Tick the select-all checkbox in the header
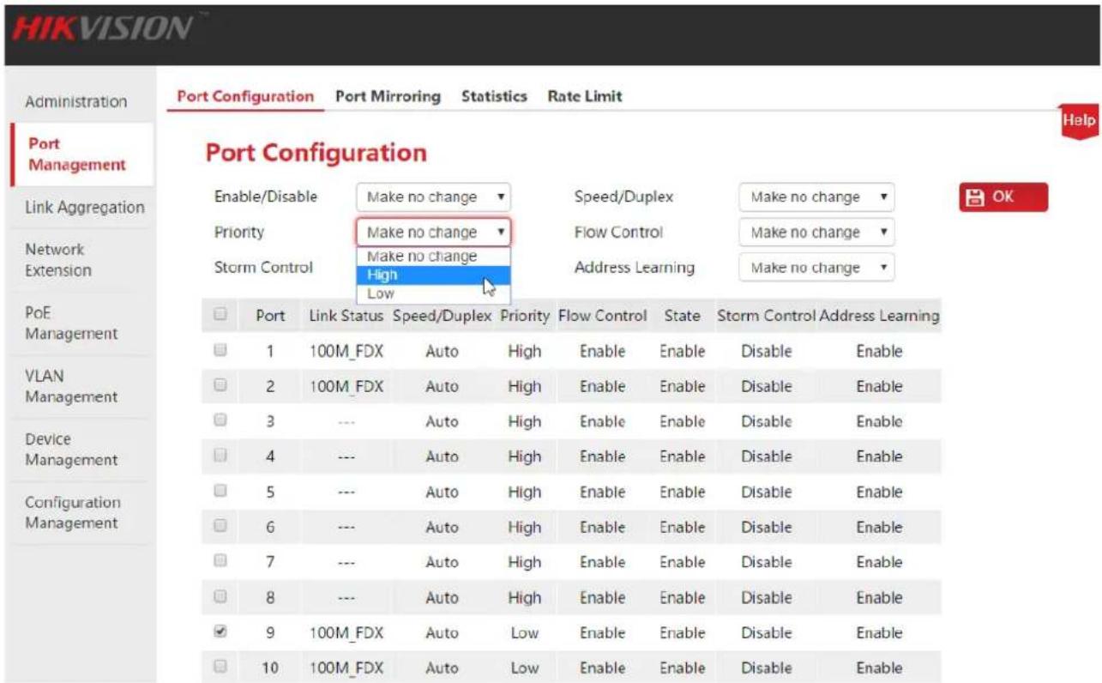 click(219, 315)
